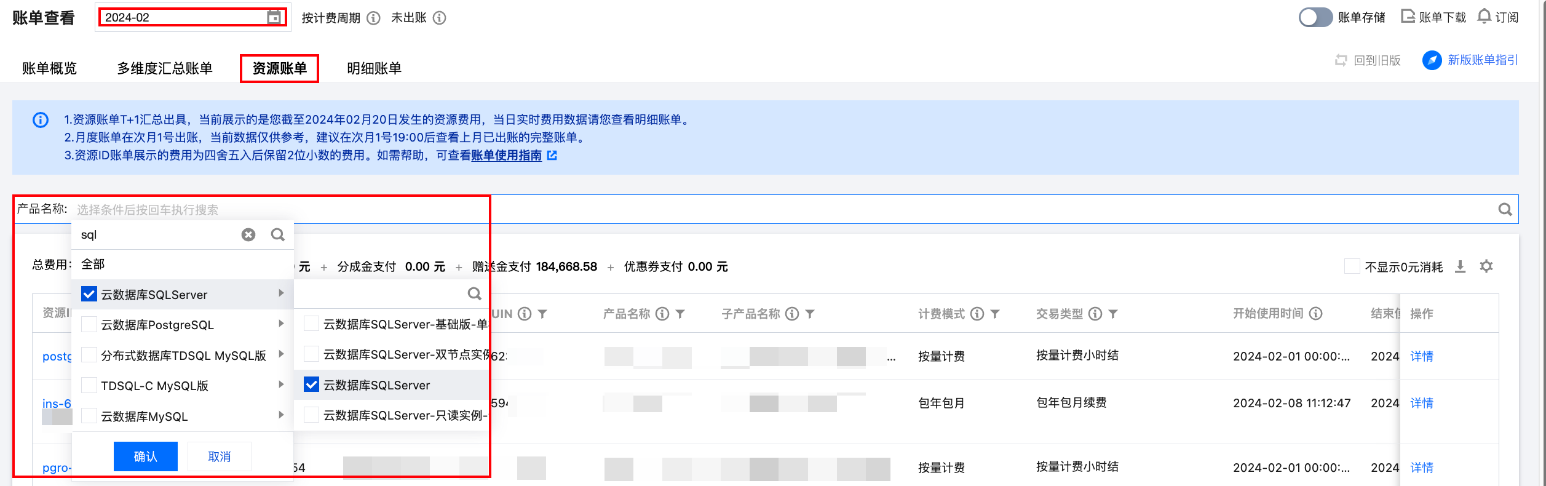
Task: Show info for 计费模式 column
Action: pos(977,314)
